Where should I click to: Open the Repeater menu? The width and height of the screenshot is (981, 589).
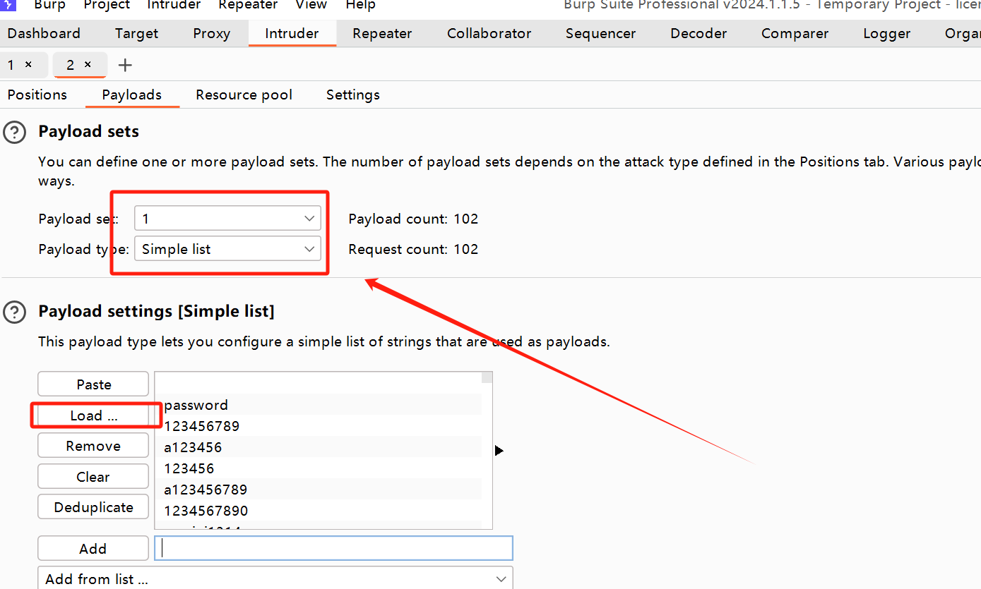[x=247, y=5]
